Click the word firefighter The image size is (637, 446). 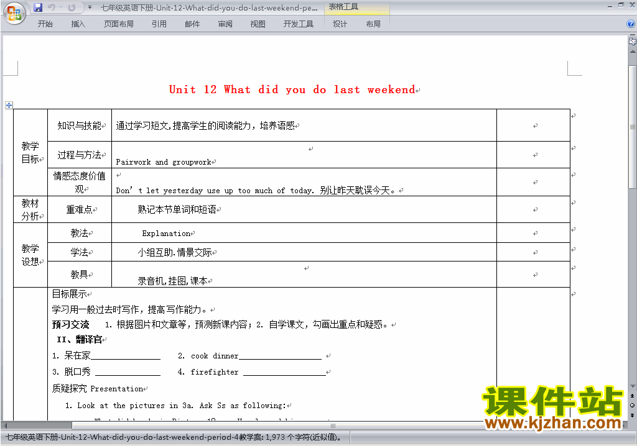pos(215,371)
